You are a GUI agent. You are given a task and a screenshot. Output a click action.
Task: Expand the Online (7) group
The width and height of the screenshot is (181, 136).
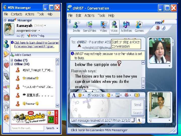pos(12,60)
